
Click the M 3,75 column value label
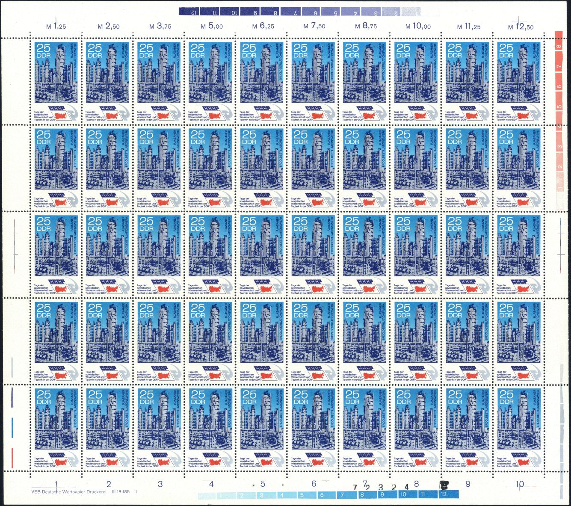tap(160, 27)
